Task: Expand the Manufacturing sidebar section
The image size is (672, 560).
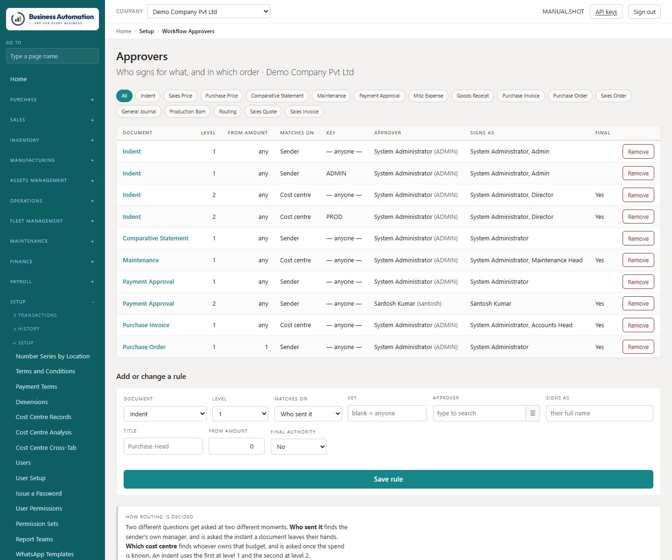Action: click(x=52, y=161)
